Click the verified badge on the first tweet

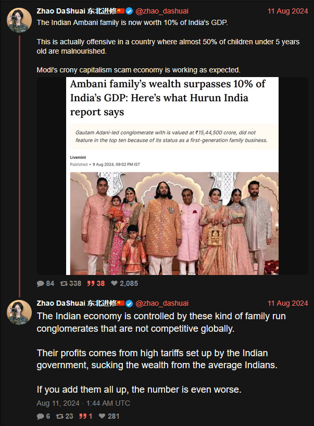[130, 11]
